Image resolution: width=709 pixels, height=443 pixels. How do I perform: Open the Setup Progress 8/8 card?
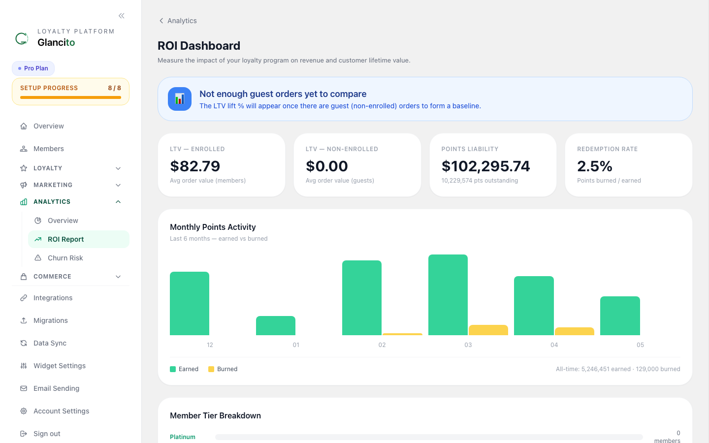(70, 92)
